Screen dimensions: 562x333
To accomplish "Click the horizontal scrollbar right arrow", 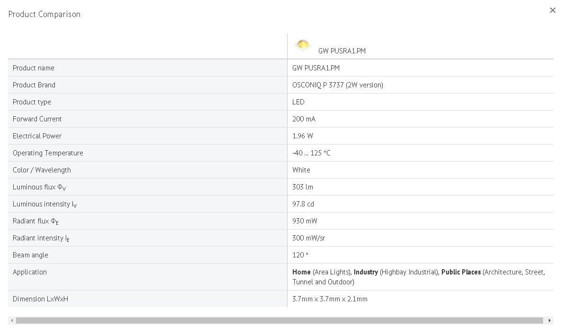I will (x=549, y=320).
